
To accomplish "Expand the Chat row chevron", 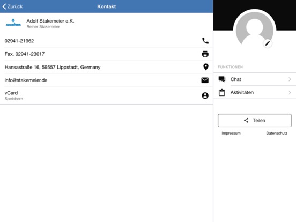I will 290,79.
